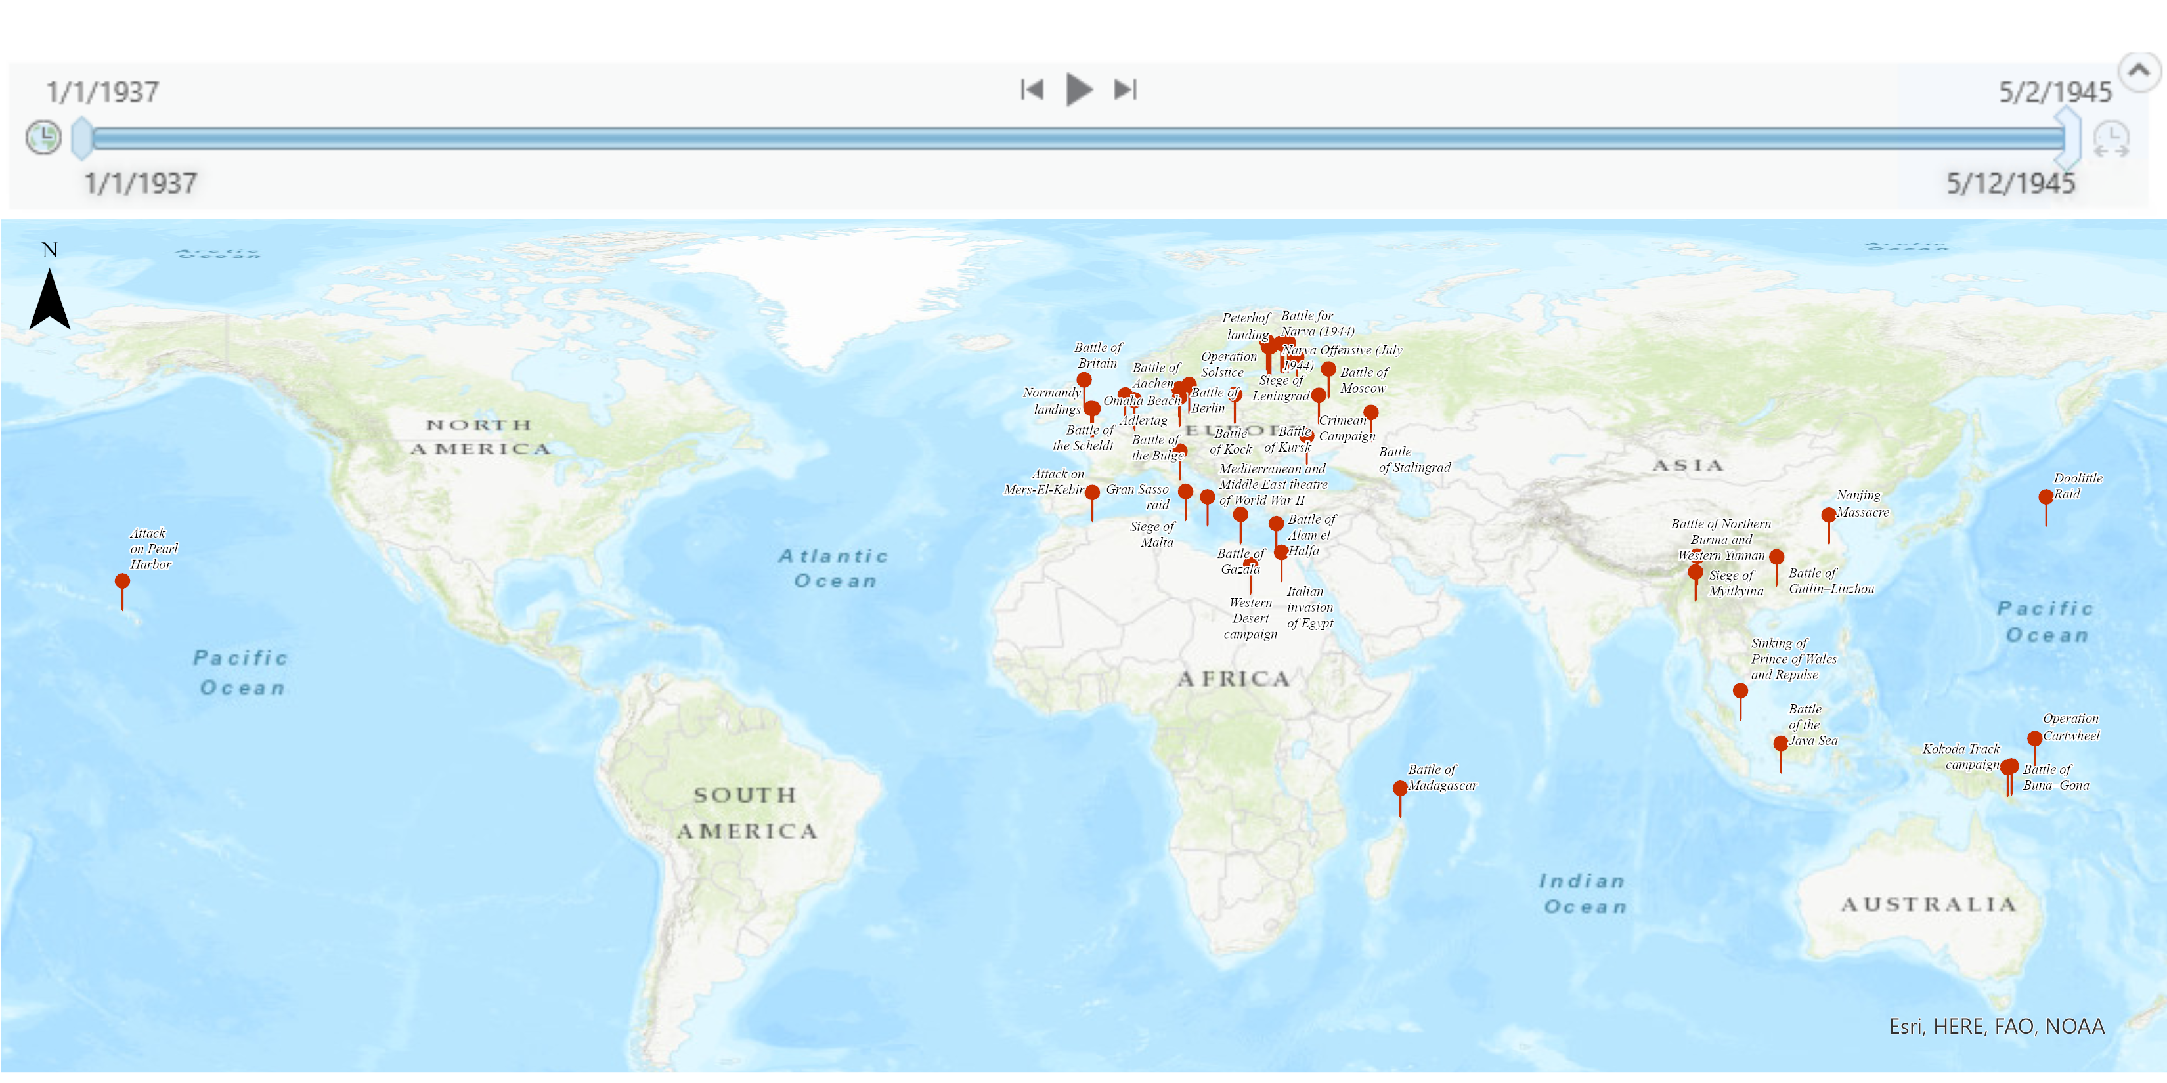Select the Attack on Pearl Harbor pin
Image resolution: width=2167 pixels, height=1083 pixels.
point(122,592)
